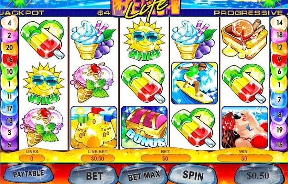Click the Lines count field
Viewport: 288px width, 184px height.
(32, 158)
